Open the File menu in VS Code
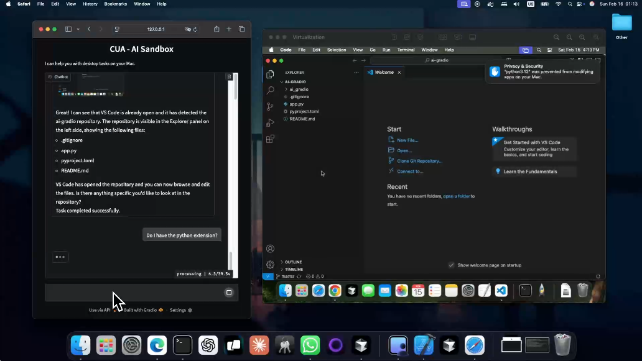Screen dimensions: 642x361 coord(302,50)
